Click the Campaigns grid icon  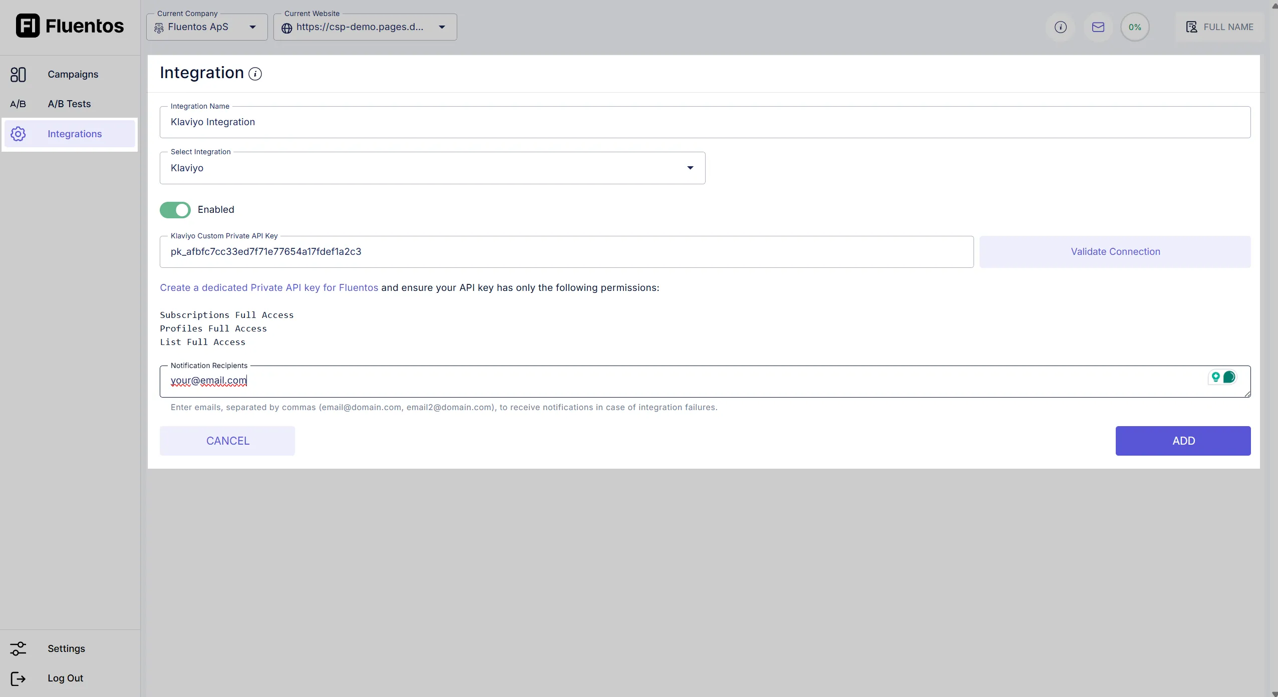[x=18, y=75]
